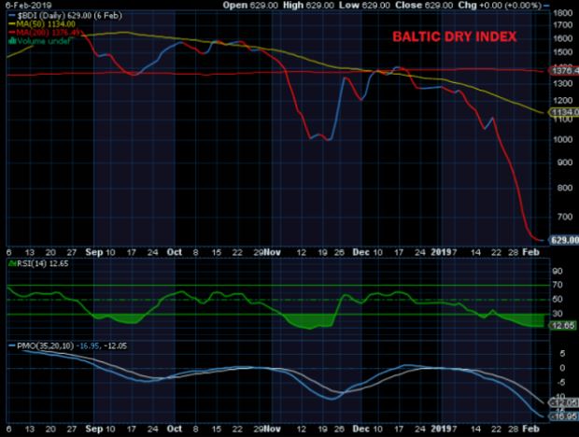Click the RSI(14) indicator icon
Image resolution: width=579 pixels, height=437 pixels.
pos(10,265)
